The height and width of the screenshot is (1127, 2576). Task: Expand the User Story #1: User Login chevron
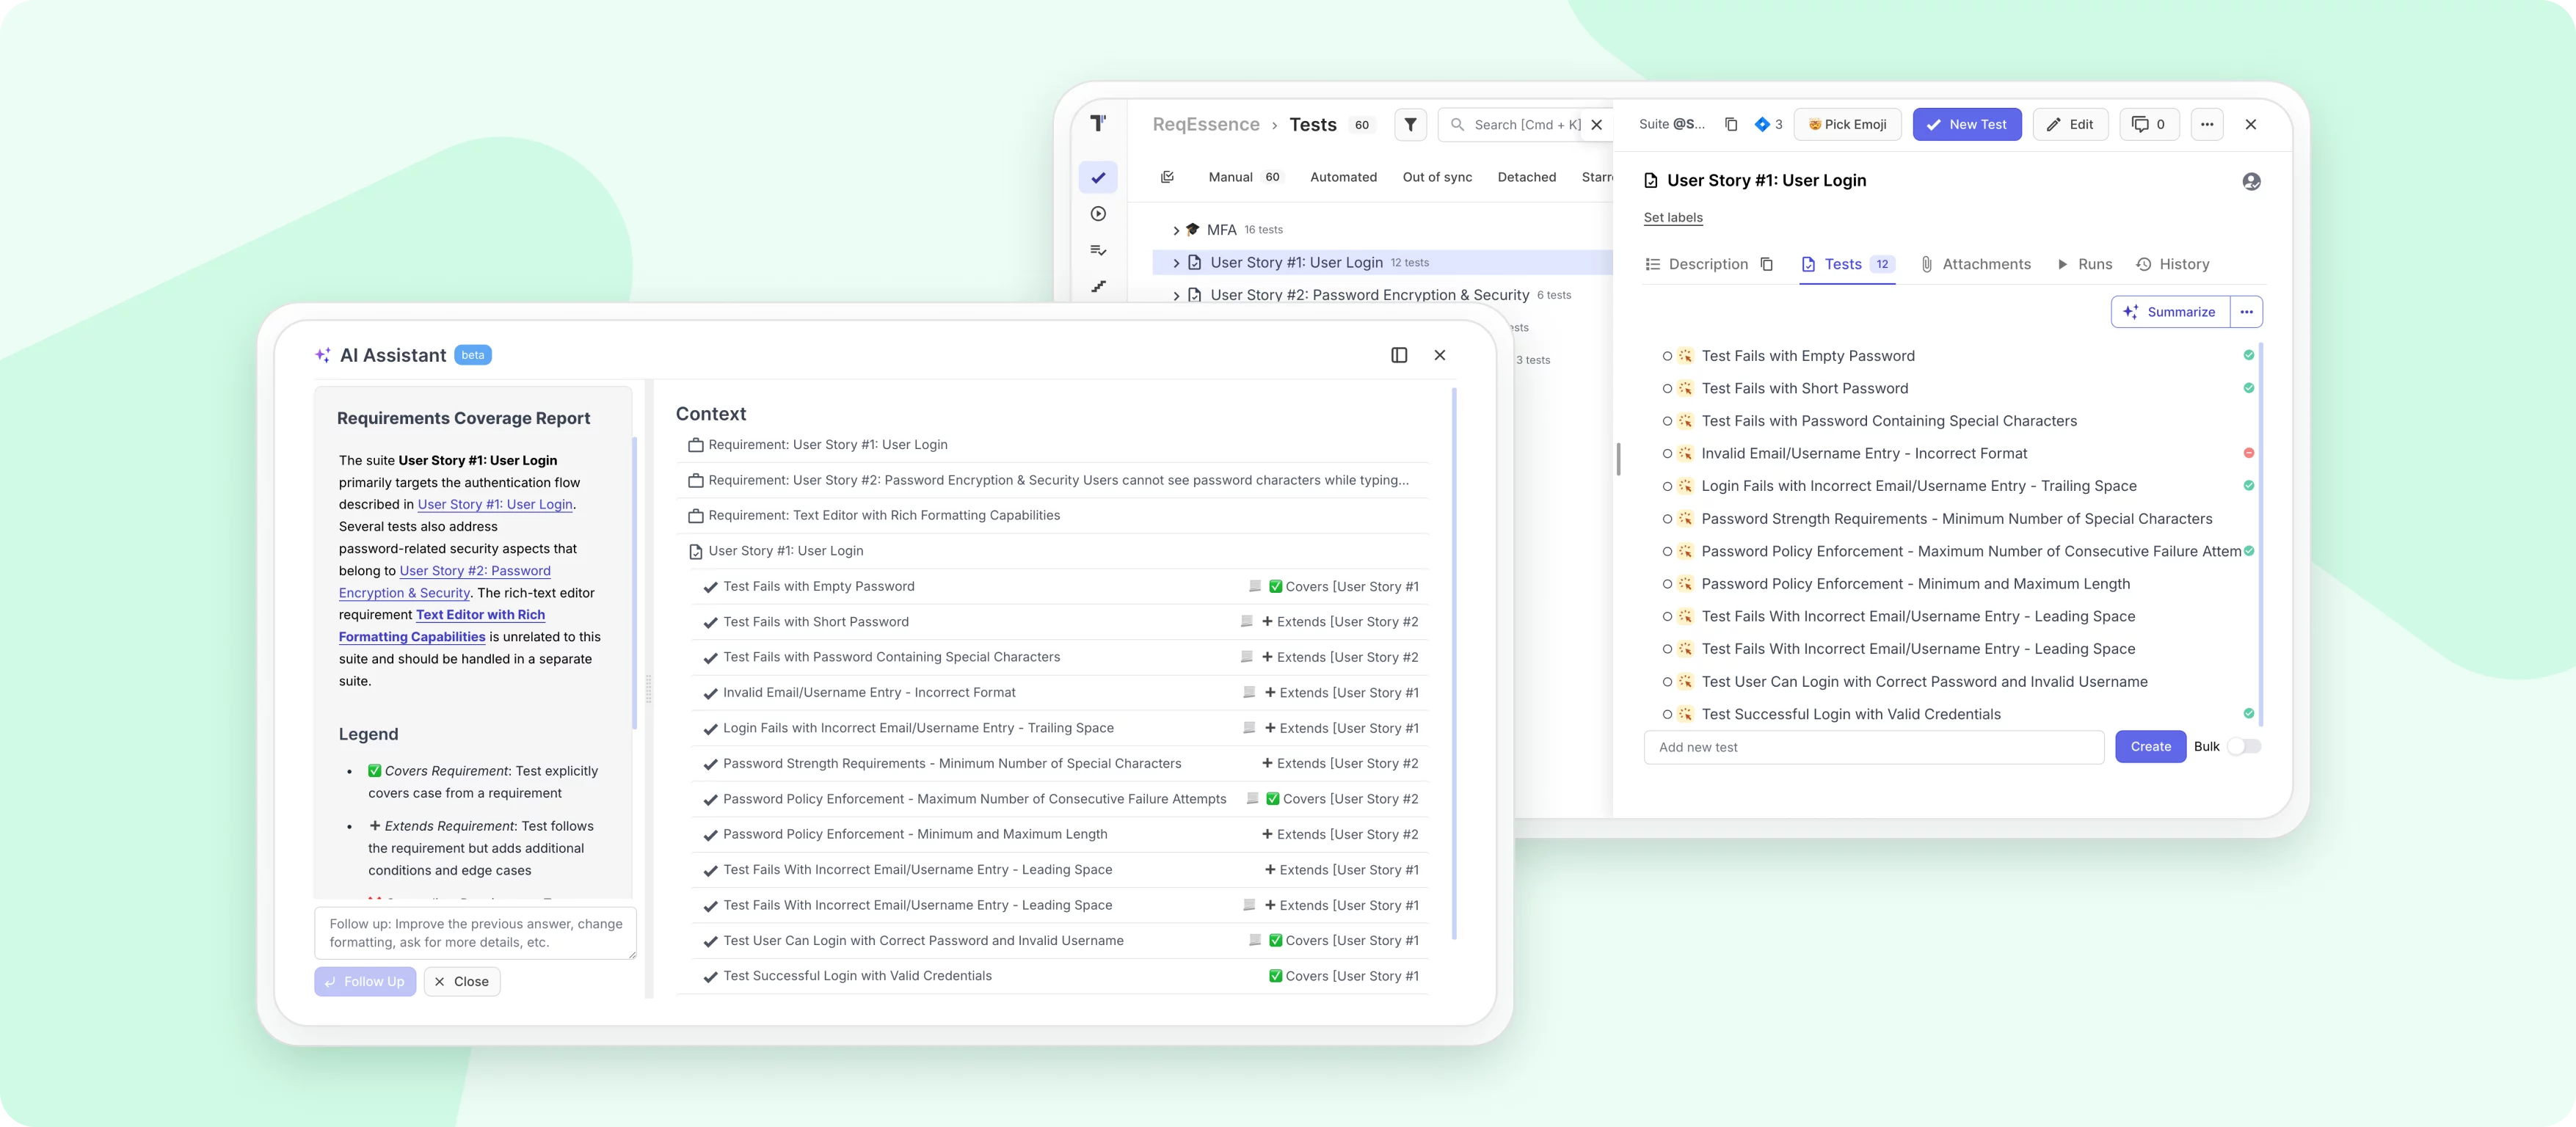(x=1176, y=263)
